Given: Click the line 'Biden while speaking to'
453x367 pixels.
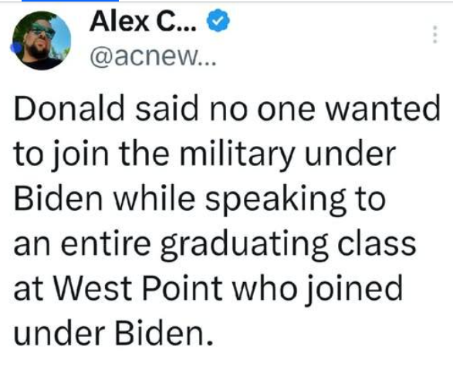Looking at the screenshot, I should coord(200,199).
